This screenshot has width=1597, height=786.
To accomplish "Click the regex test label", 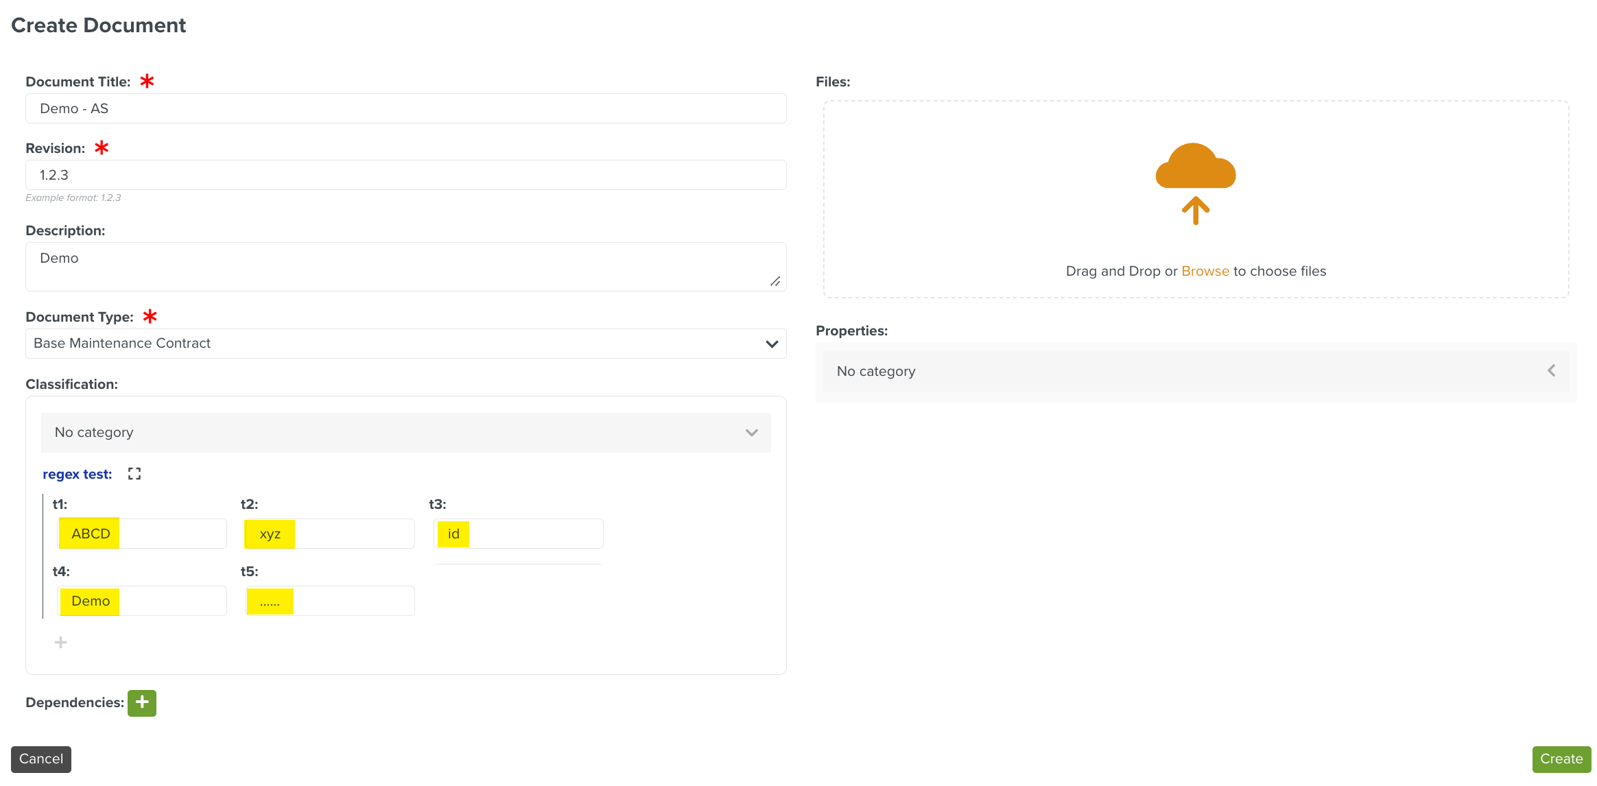I will [77, 473].
